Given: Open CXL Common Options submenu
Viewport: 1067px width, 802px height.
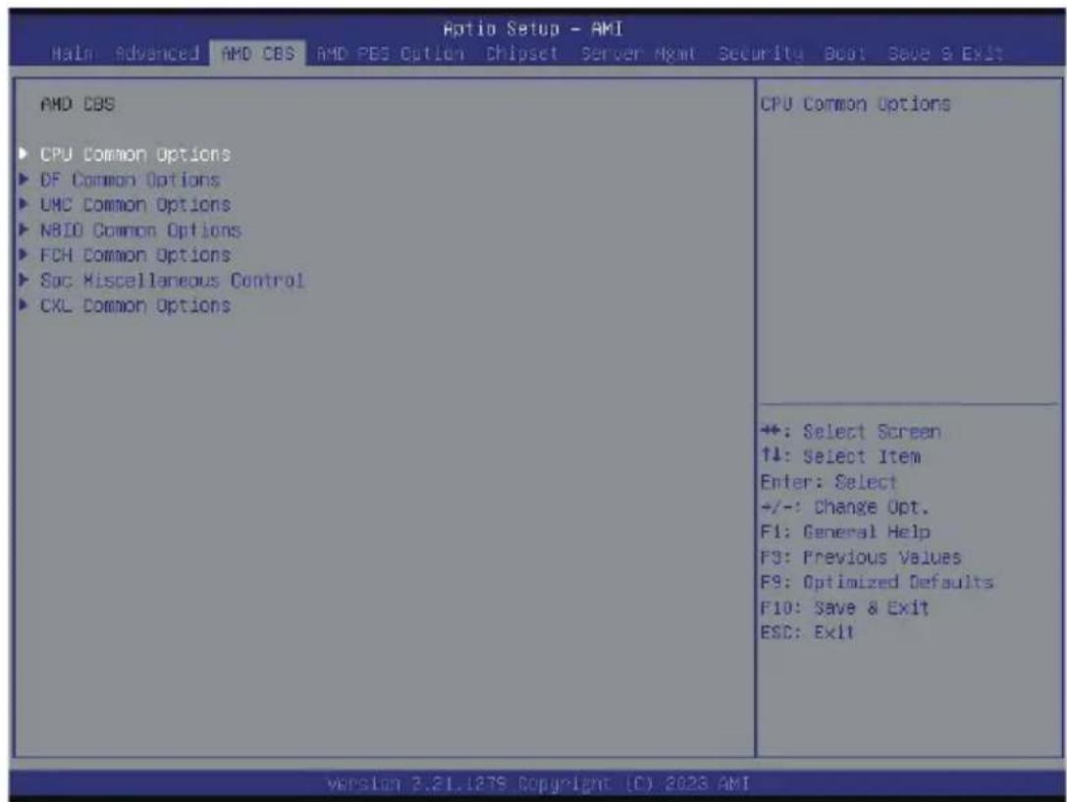Looking at the screenshot, I should (x=135, y=305).
